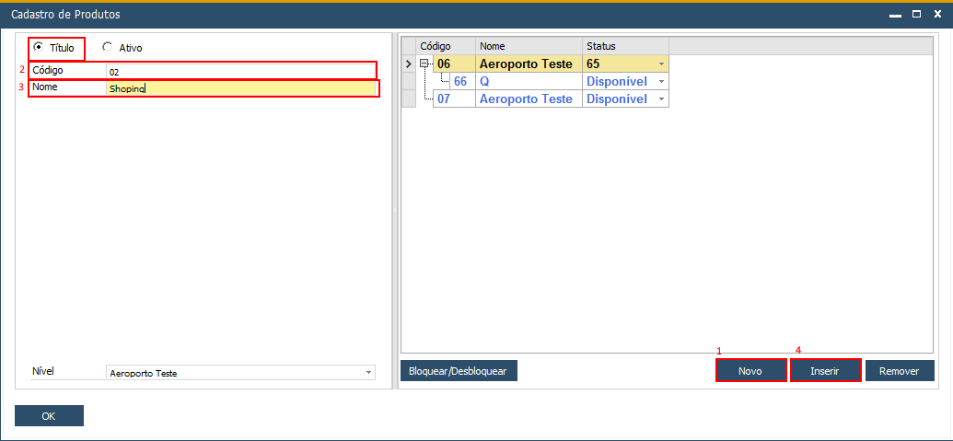
Task: Click the Código input field
Action: [240, 71]
